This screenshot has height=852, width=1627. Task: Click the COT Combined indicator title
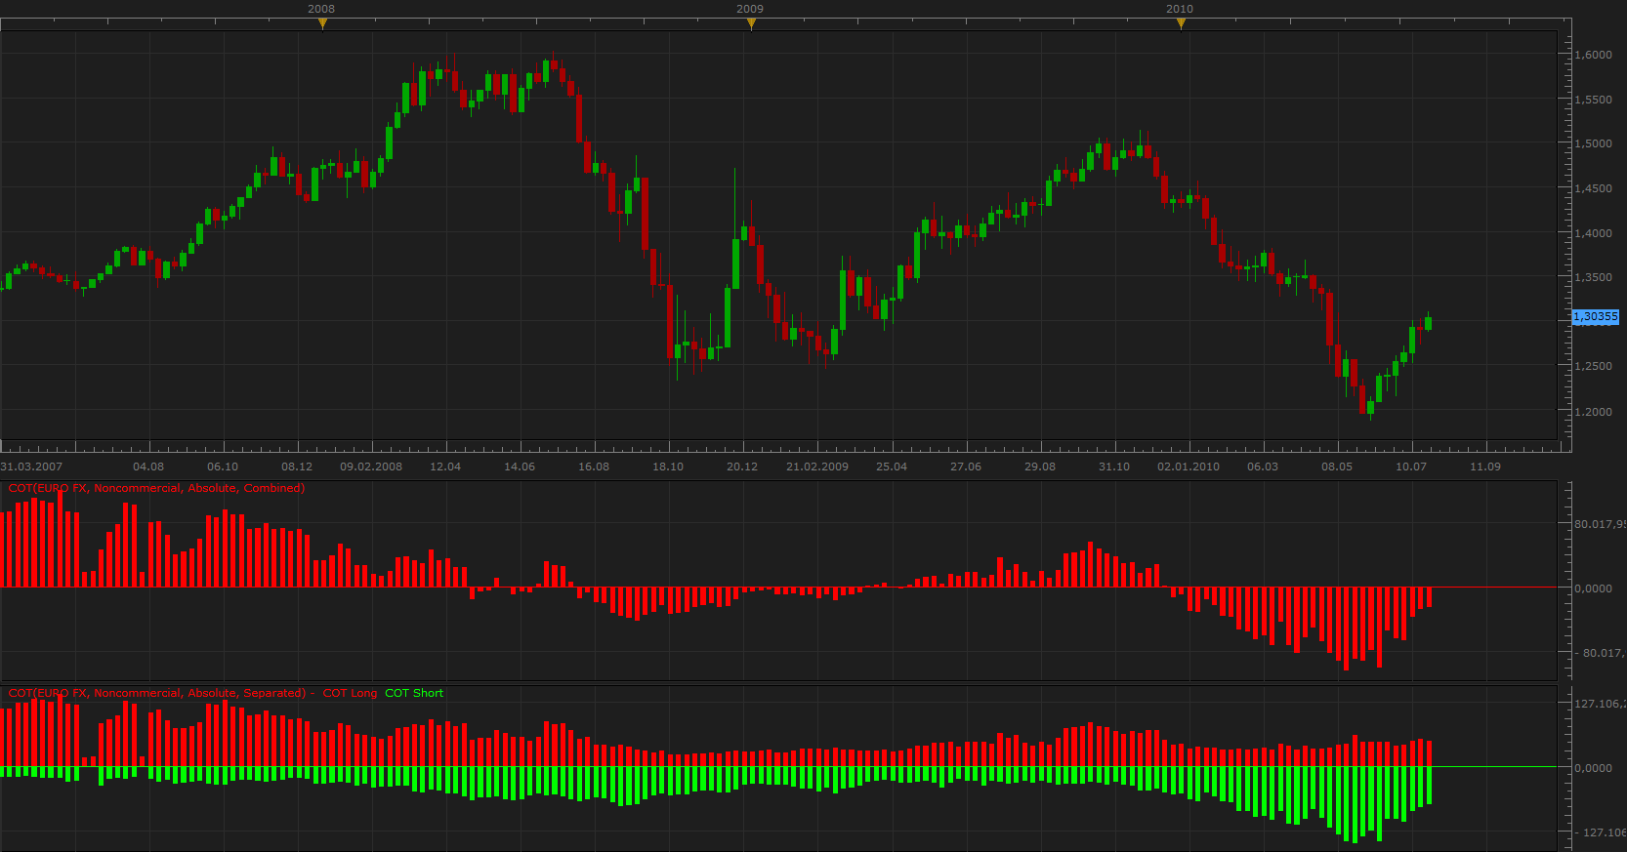click(x=156, y=488)
